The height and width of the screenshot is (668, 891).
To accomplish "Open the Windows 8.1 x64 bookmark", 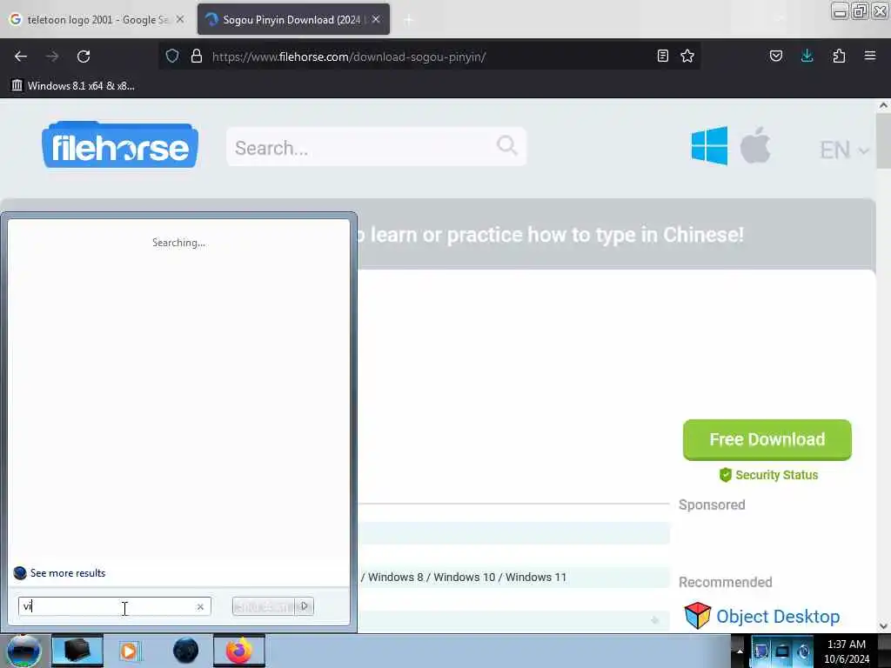I will click(x=73, y=86).
